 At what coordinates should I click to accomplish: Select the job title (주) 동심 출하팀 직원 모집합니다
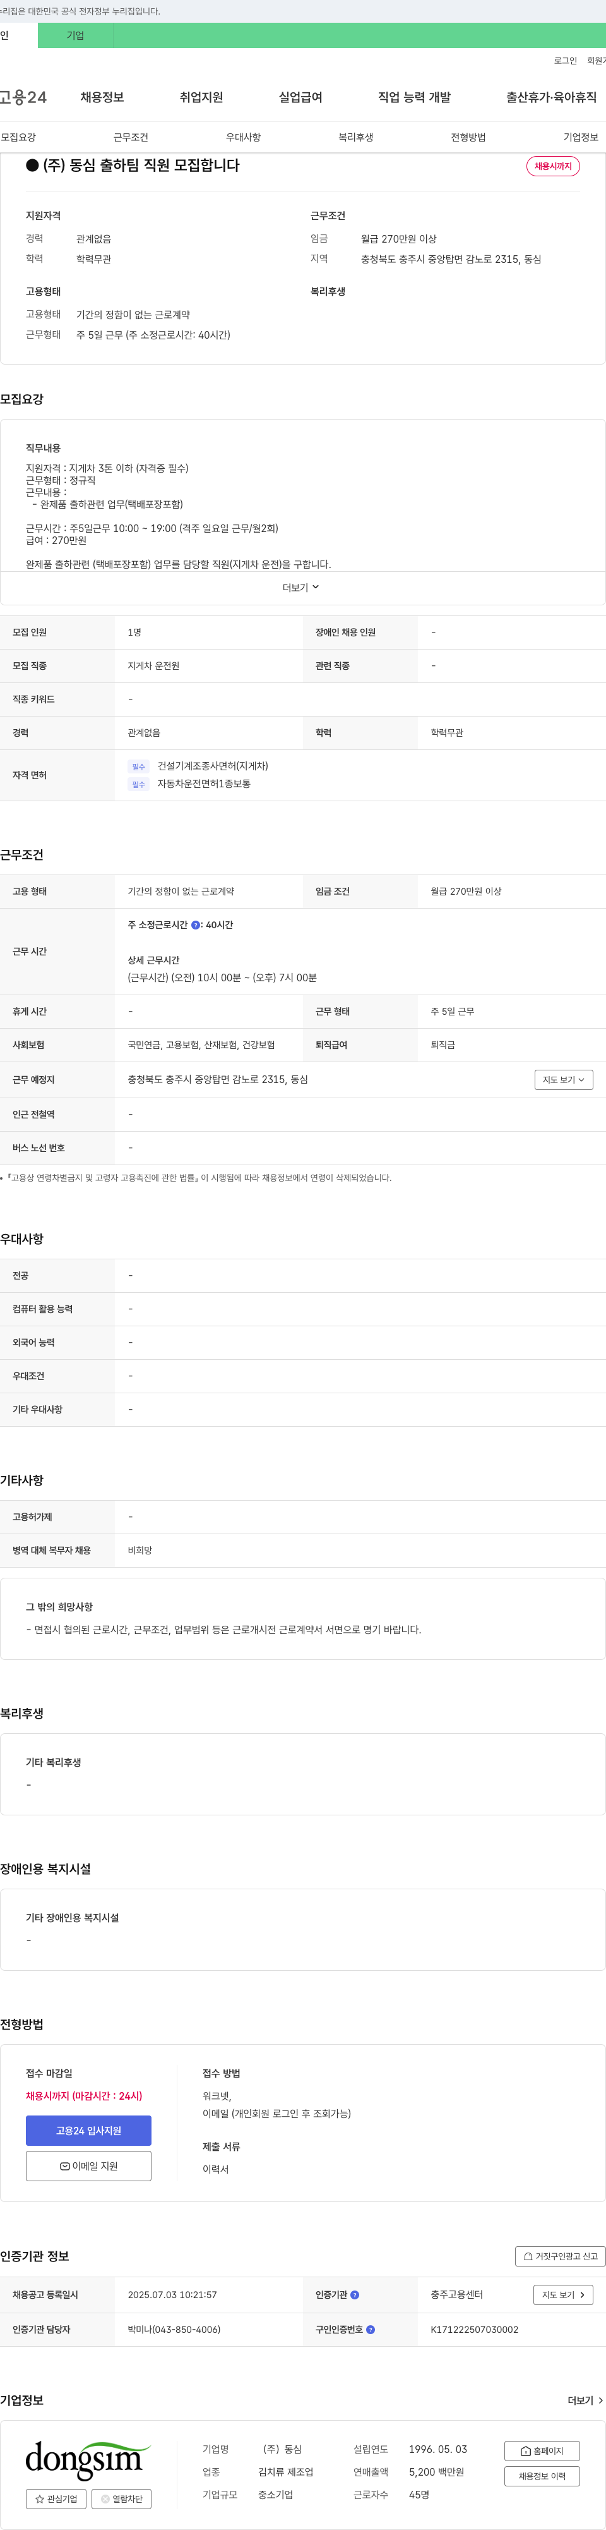coord(141,165)
